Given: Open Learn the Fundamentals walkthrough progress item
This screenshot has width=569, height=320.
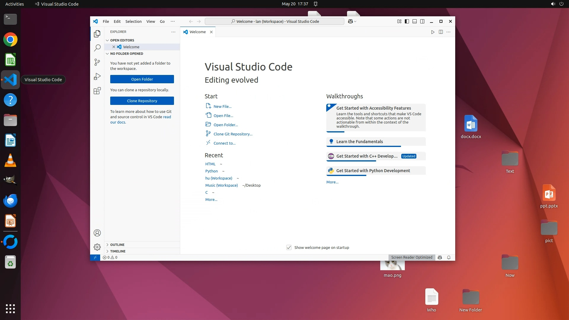Looking at the screenshot, I should [x=359, y=142].
